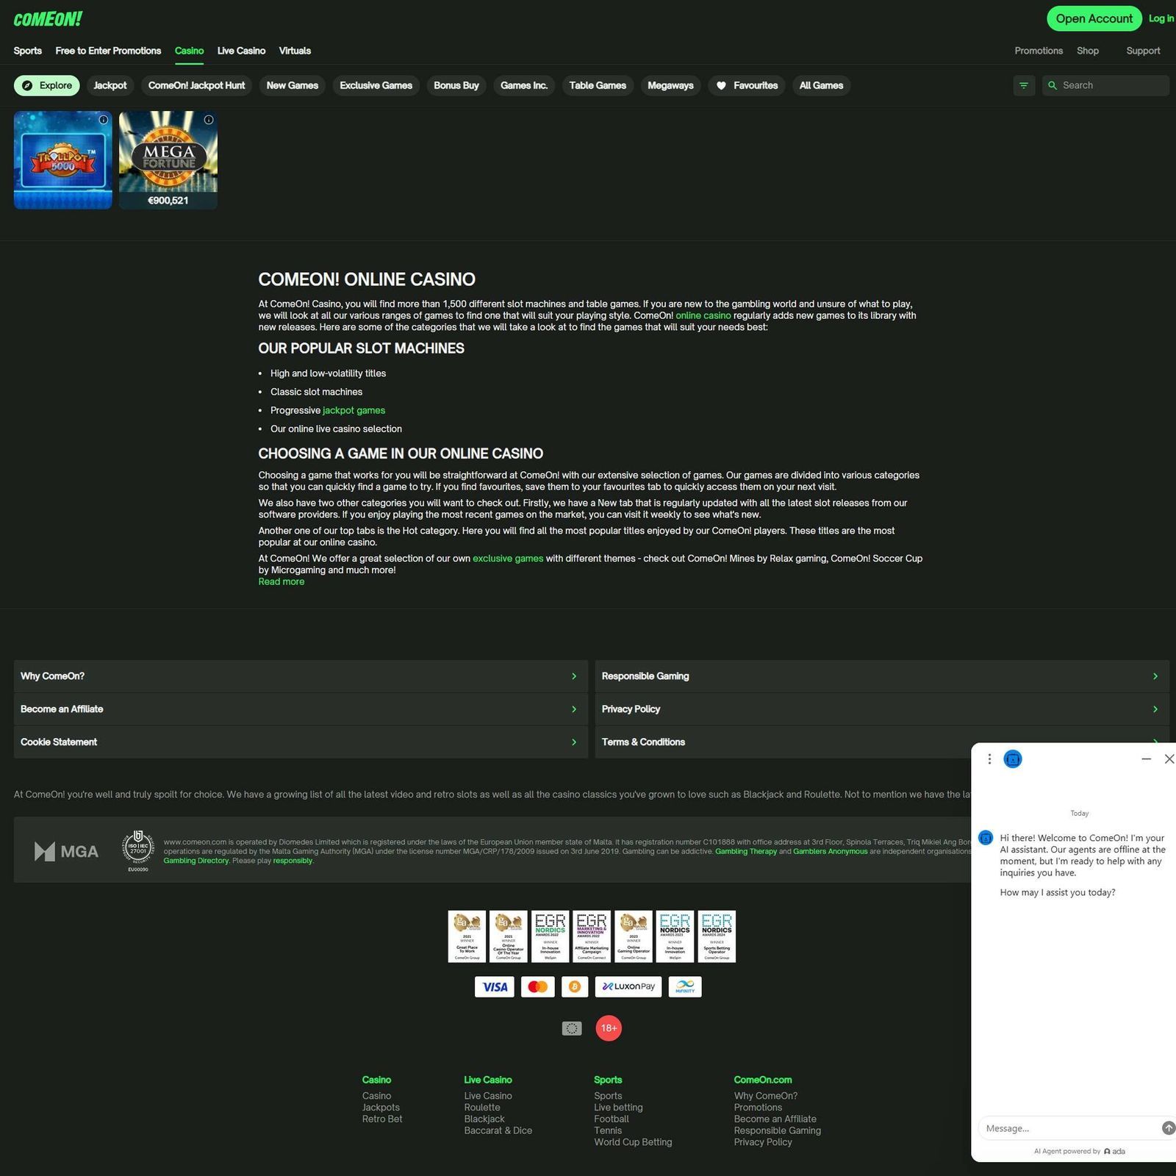Close the chat widget

(x=1169, y=759)
